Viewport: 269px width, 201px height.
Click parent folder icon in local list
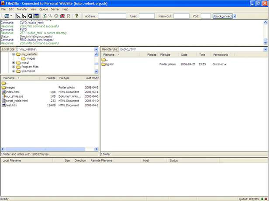(4, 83)
